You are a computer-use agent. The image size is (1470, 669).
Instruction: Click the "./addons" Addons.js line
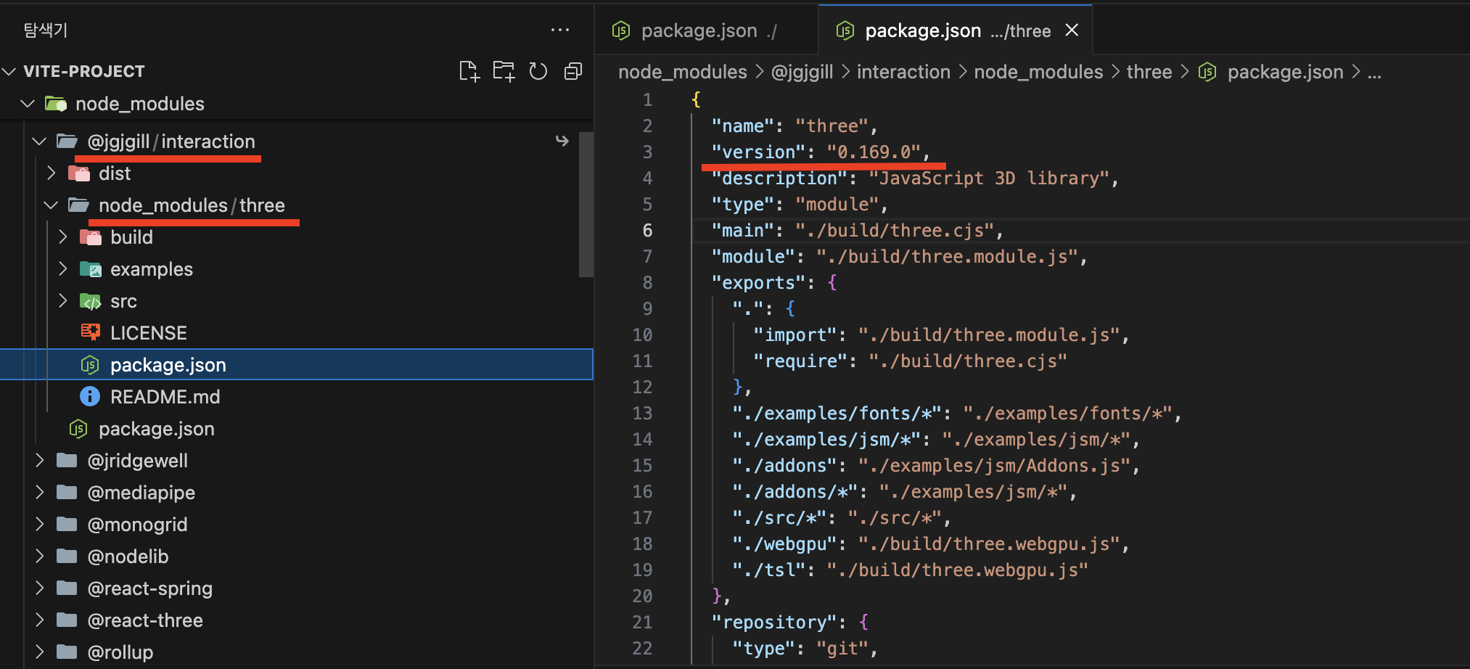pos(936,465)
